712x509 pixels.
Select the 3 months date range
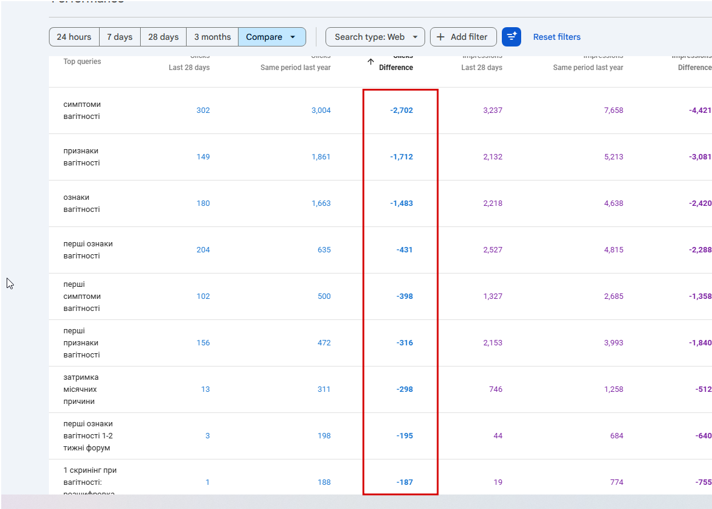[213, 37]
